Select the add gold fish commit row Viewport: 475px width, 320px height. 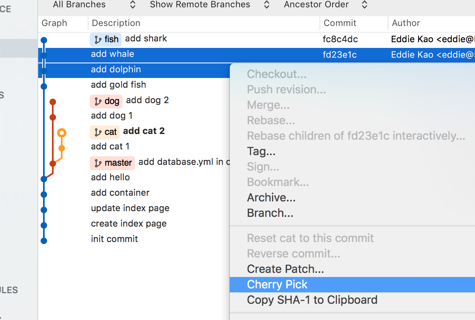119,85
